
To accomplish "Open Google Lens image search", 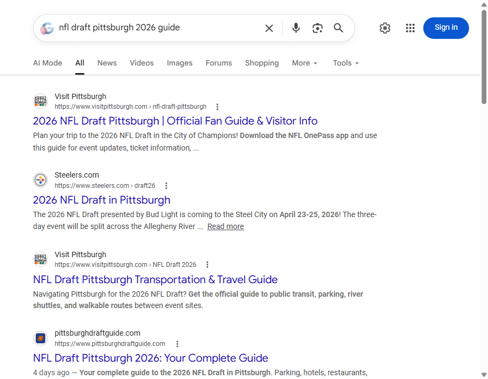I will pyautogui.click(x=317, y=28).
